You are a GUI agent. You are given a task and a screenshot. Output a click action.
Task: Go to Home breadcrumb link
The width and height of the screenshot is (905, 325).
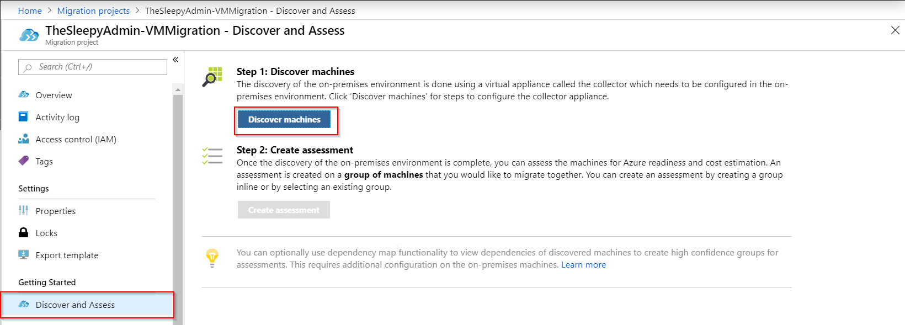[x=30, y=10]
